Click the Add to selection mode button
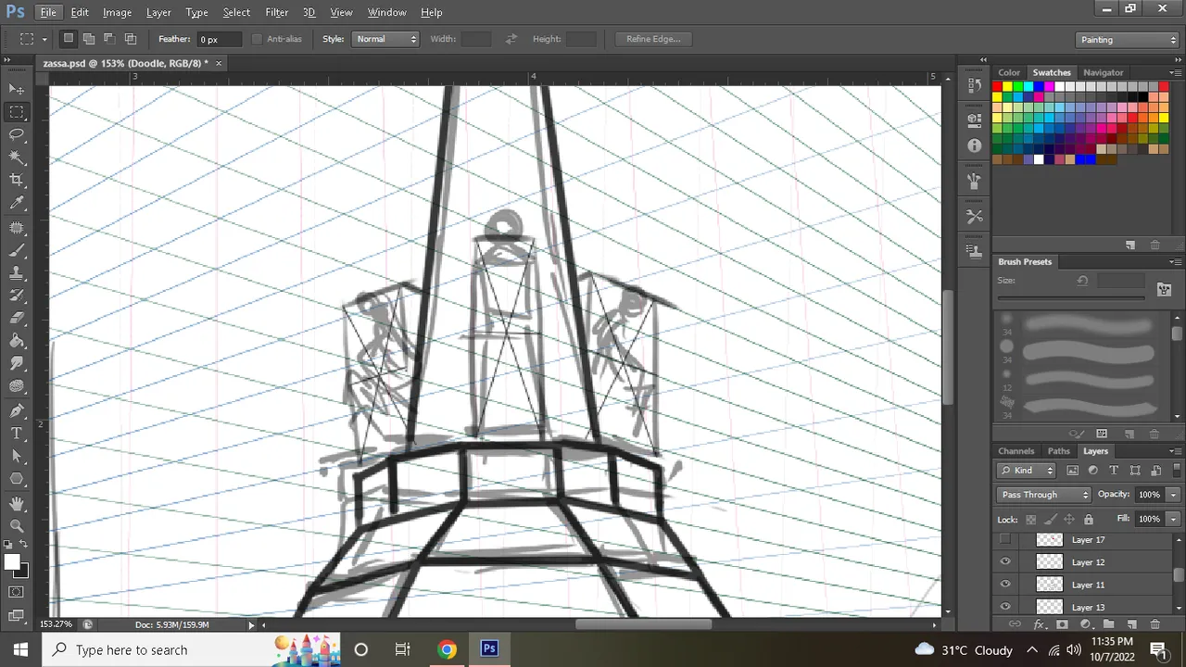 click(x=89, y=39)
